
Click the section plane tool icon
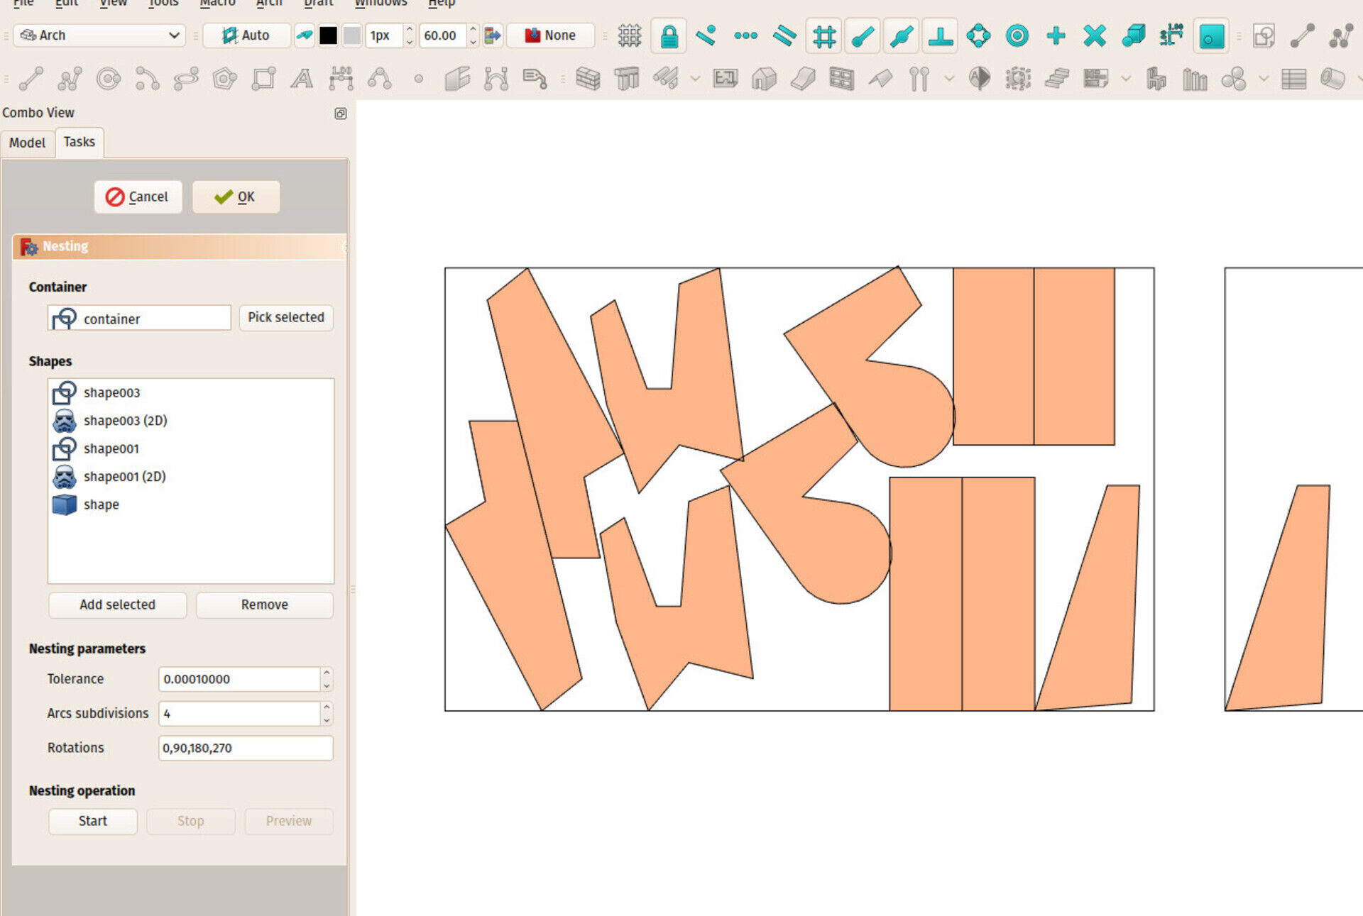(x=980, y=79)
